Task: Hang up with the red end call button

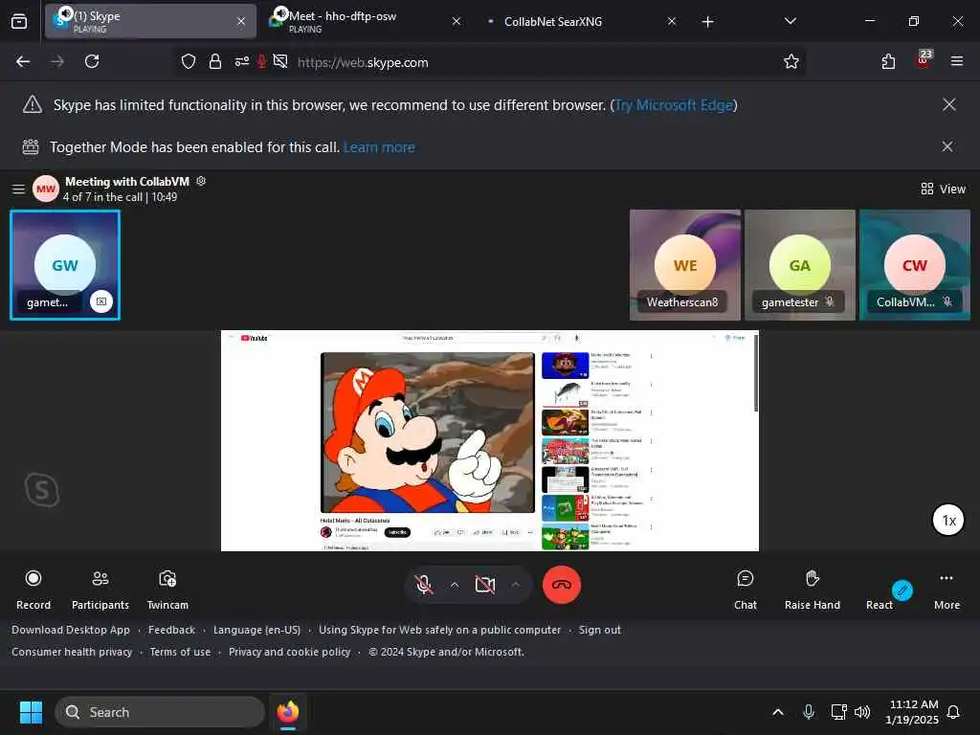Action: [561, 585]
